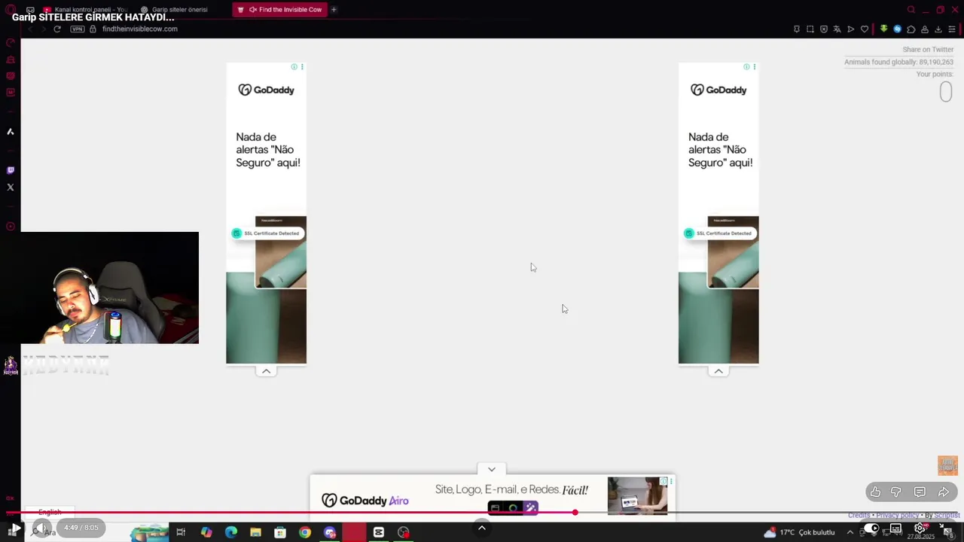Click the video progress scrubber handle
The height and width of the screenshot is (542, 964).
pos(575,513)
